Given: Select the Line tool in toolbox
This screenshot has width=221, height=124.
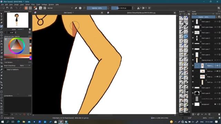Looking at the screenshot, I should point(1,29).
